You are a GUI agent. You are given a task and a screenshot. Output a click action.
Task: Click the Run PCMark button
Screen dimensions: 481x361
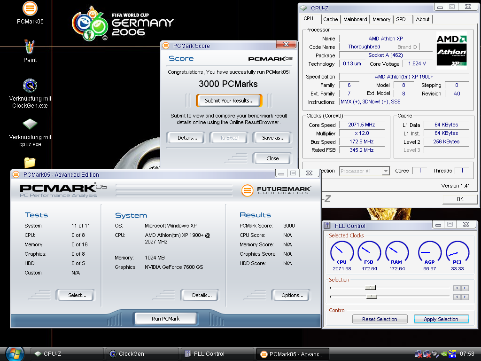pyautogui.click(x=166, y=319)
